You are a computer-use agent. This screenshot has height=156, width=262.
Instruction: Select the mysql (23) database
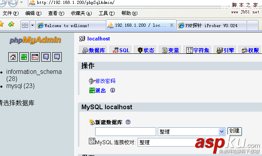pyautogui.click(x=20, y=86)
